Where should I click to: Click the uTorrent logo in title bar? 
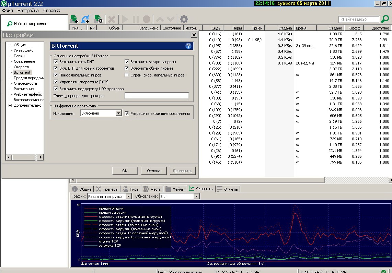[4, 3]
